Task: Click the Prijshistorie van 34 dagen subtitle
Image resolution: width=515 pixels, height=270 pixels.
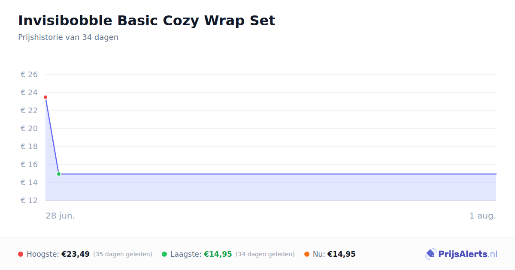Action: 68,37
